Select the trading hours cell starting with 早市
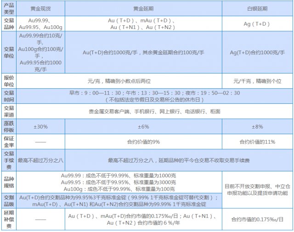 [154, 96]
